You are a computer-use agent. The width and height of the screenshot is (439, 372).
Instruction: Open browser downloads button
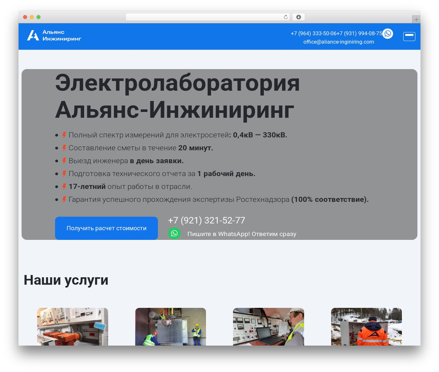(298, 17)
